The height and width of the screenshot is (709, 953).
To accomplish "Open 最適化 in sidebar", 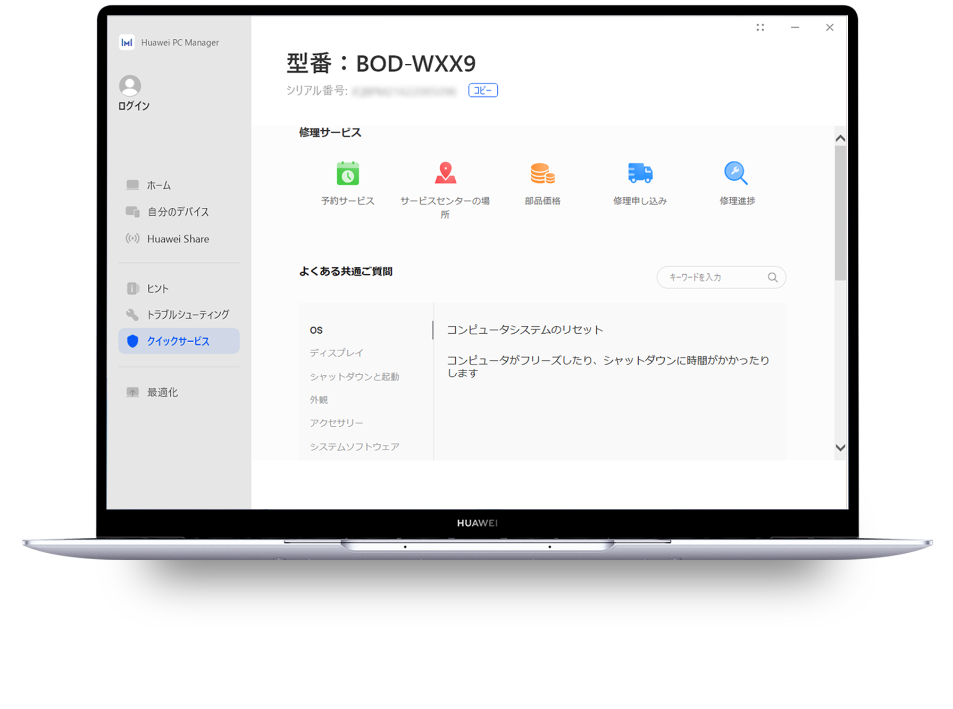I will [x=179, y=392].
